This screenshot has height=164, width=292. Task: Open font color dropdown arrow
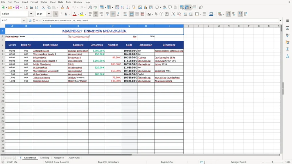tap(78, 14)
